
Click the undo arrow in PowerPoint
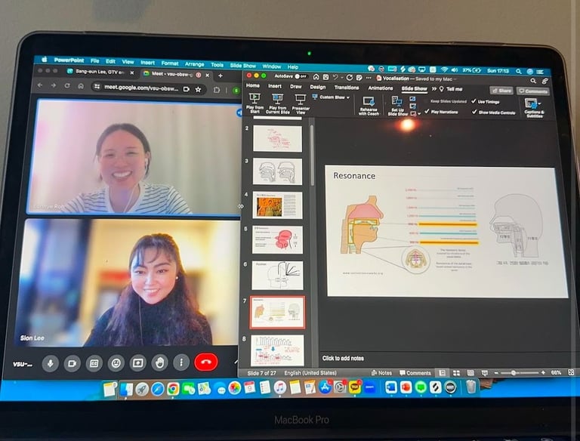tap(335, 77)
